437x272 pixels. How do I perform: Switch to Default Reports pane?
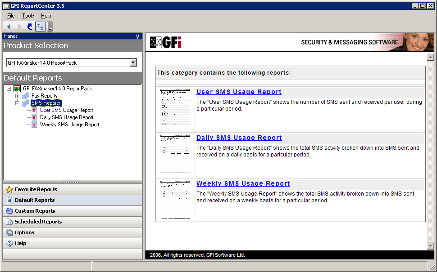(73, 200)
